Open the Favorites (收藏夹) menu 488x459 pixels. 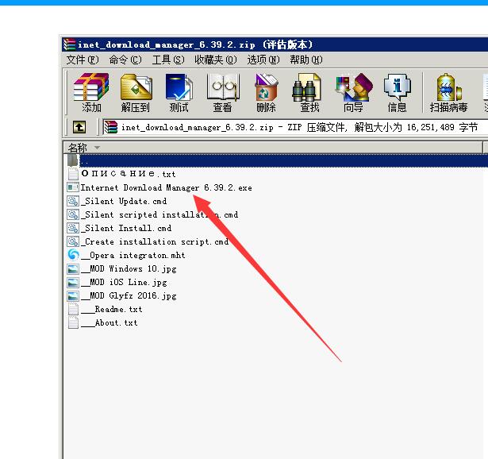(215, 60)
